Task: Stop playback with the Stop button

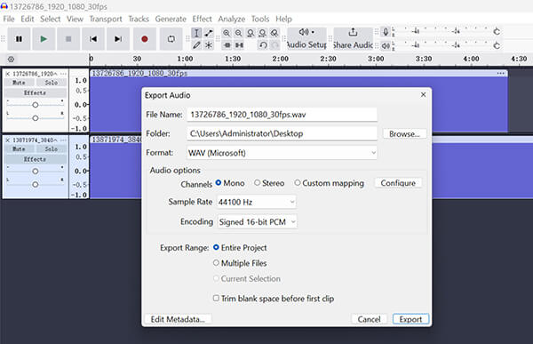Action: click(x=68, y=39)
